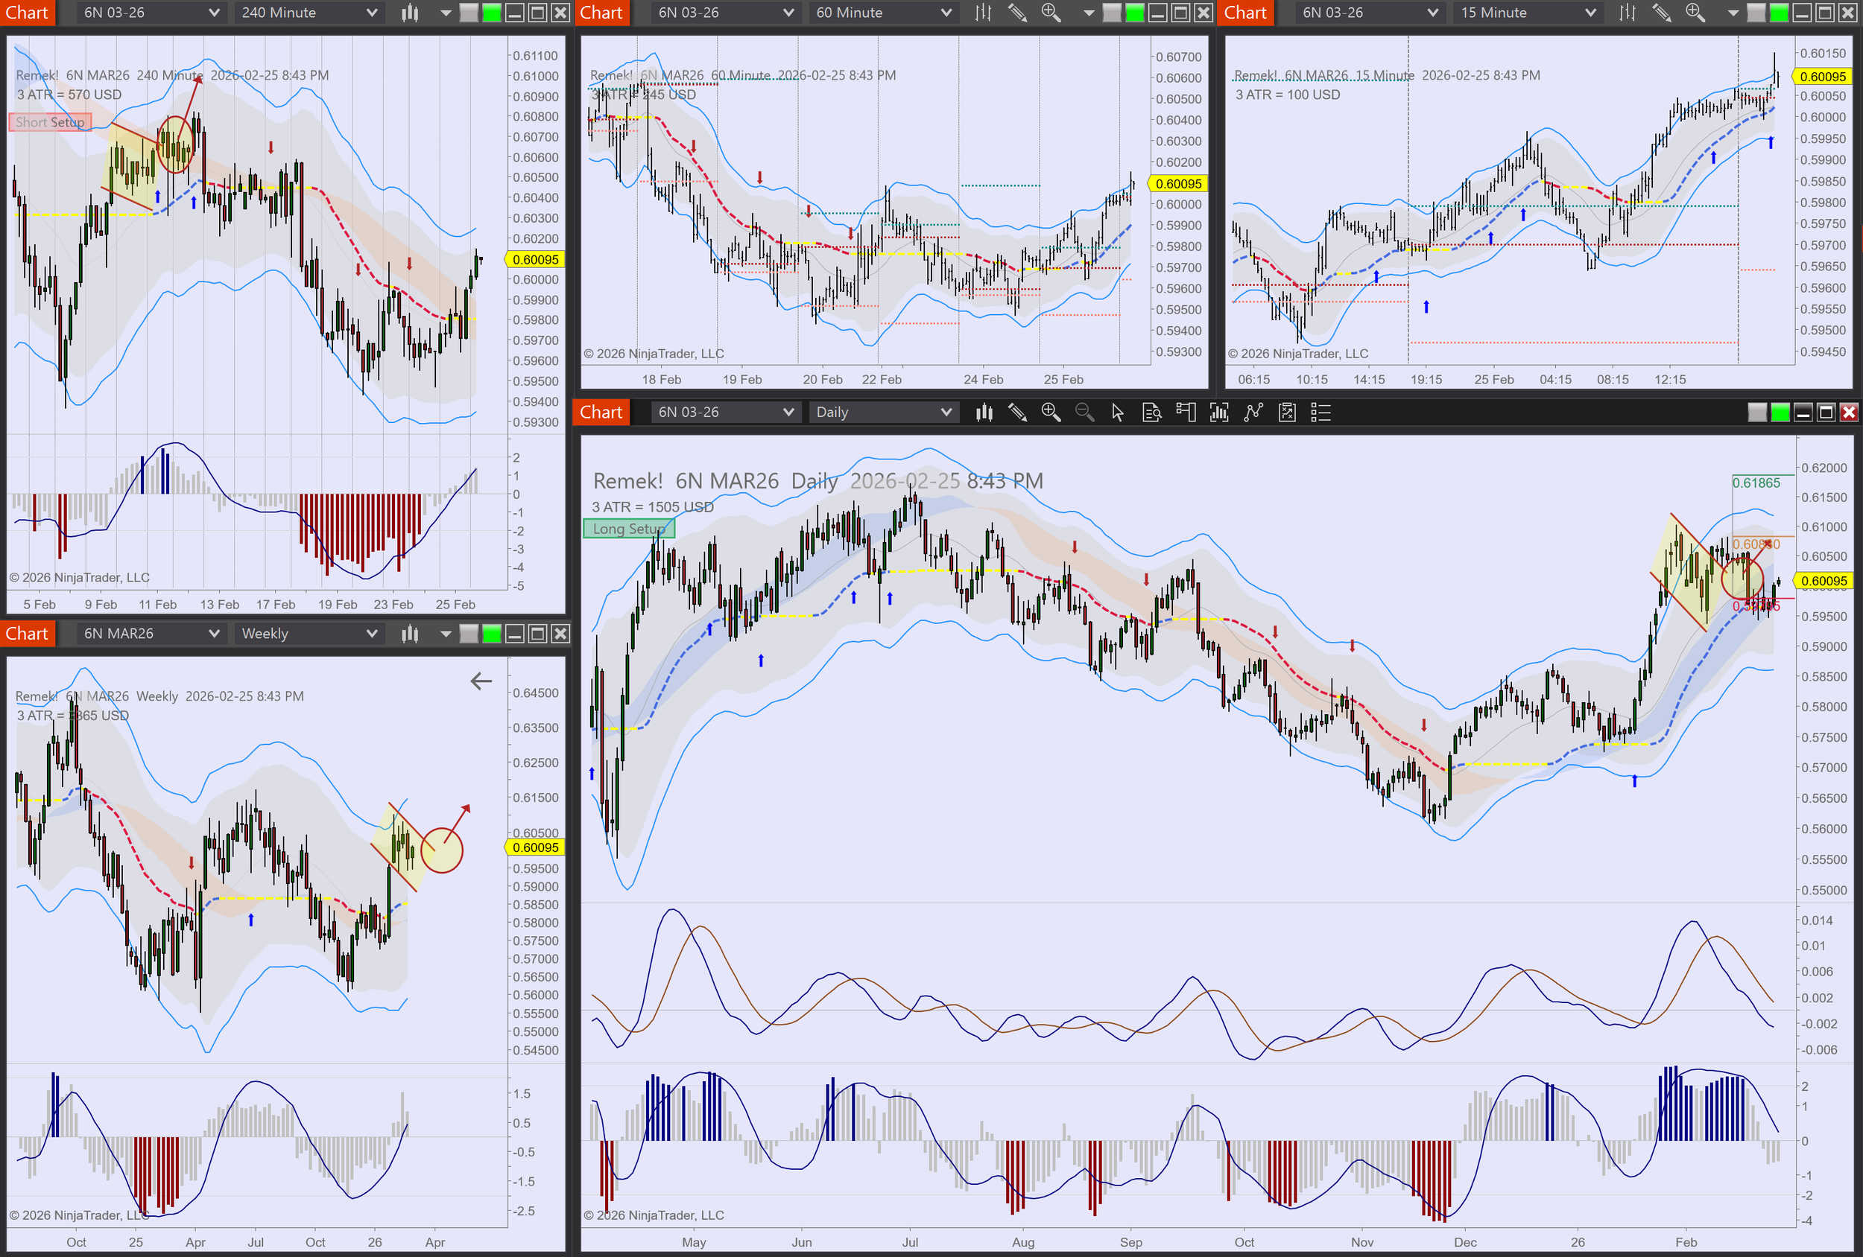Select the drawing tools pencil on Daily chart
Screen dimensions: 1863x1257
(1017, 413)
